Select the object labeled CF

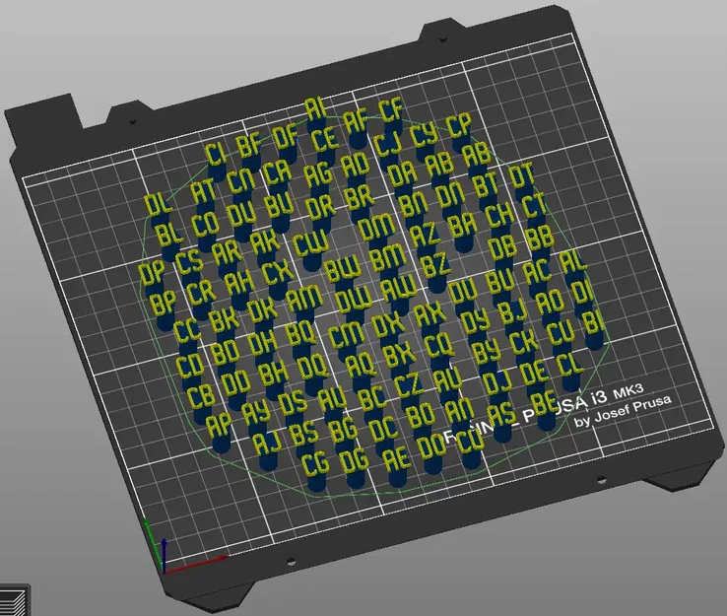[390, 110]
